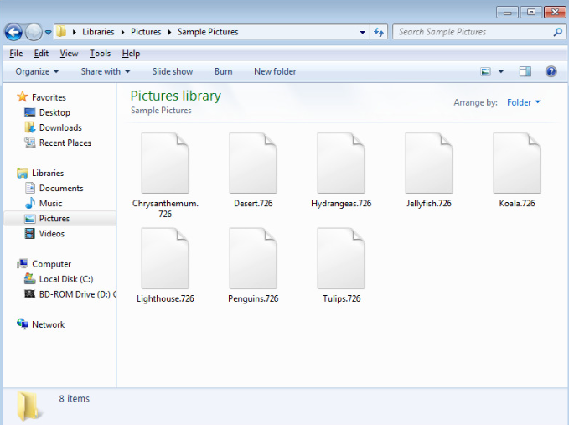Toggle the preview pane button
The width and height of the screenshot is (569, 425).
click(525, 72)
